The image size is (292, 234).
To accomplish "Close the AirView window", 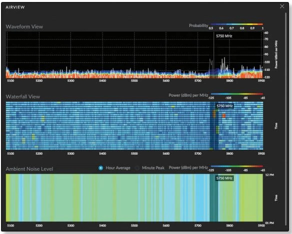I will (x=282, y=6).
